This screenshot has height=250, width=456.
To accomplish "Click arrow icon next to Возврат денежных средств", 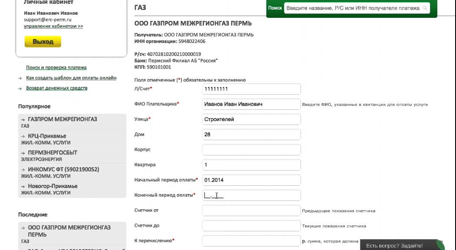I will pos(20,89).
